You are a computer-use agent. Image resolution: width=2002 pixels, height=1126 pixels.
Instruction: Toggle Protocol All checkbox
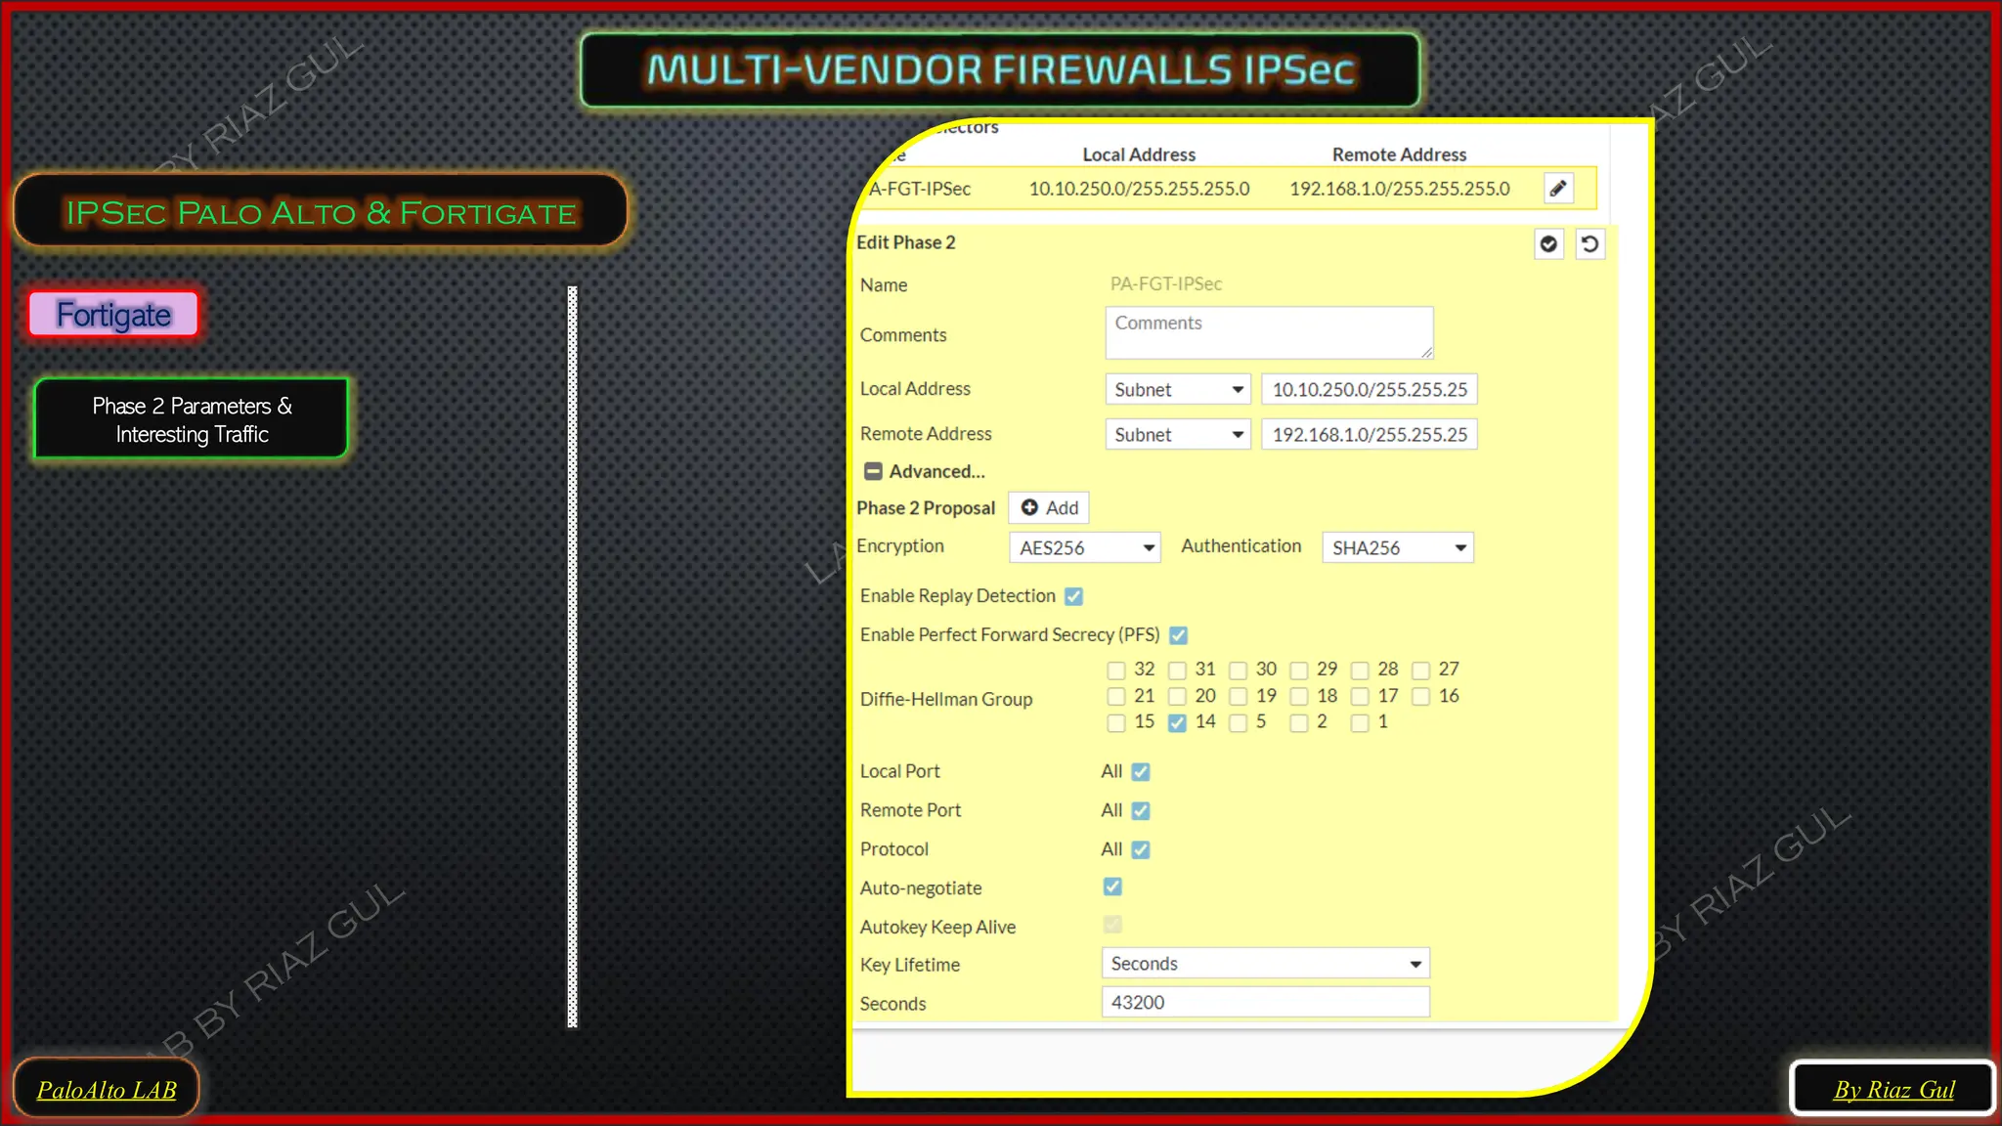(1140, 850)
